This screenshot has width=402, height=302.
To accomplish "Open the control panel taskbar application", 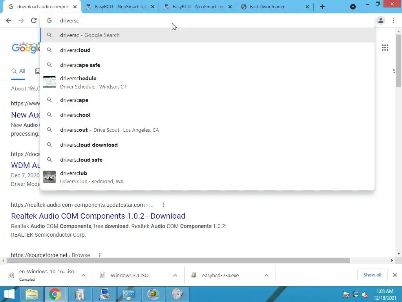I will click(x=129, y=294).
